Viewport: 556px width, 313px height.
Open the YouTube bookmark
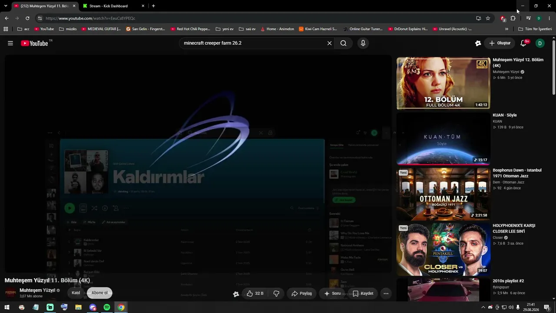pos(44,29)
